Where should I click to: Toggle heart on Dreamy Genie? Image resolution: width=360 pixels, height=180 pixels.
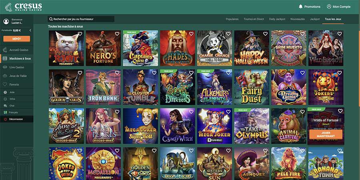(303, 73)
